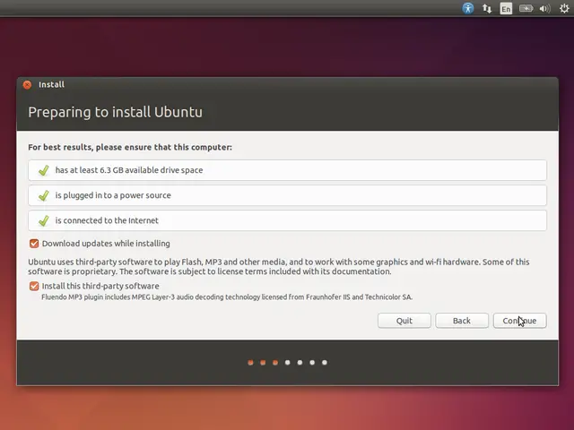The width and height of the screenshot is (574, 430).
Task: Click 'is plugged in to a power source'
Action: coord(113,195)
